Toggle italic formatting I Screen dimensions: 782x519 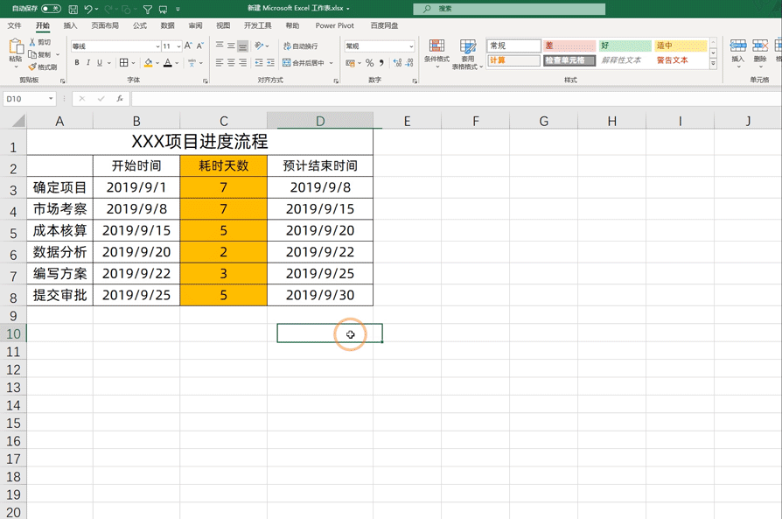point(88,62)
